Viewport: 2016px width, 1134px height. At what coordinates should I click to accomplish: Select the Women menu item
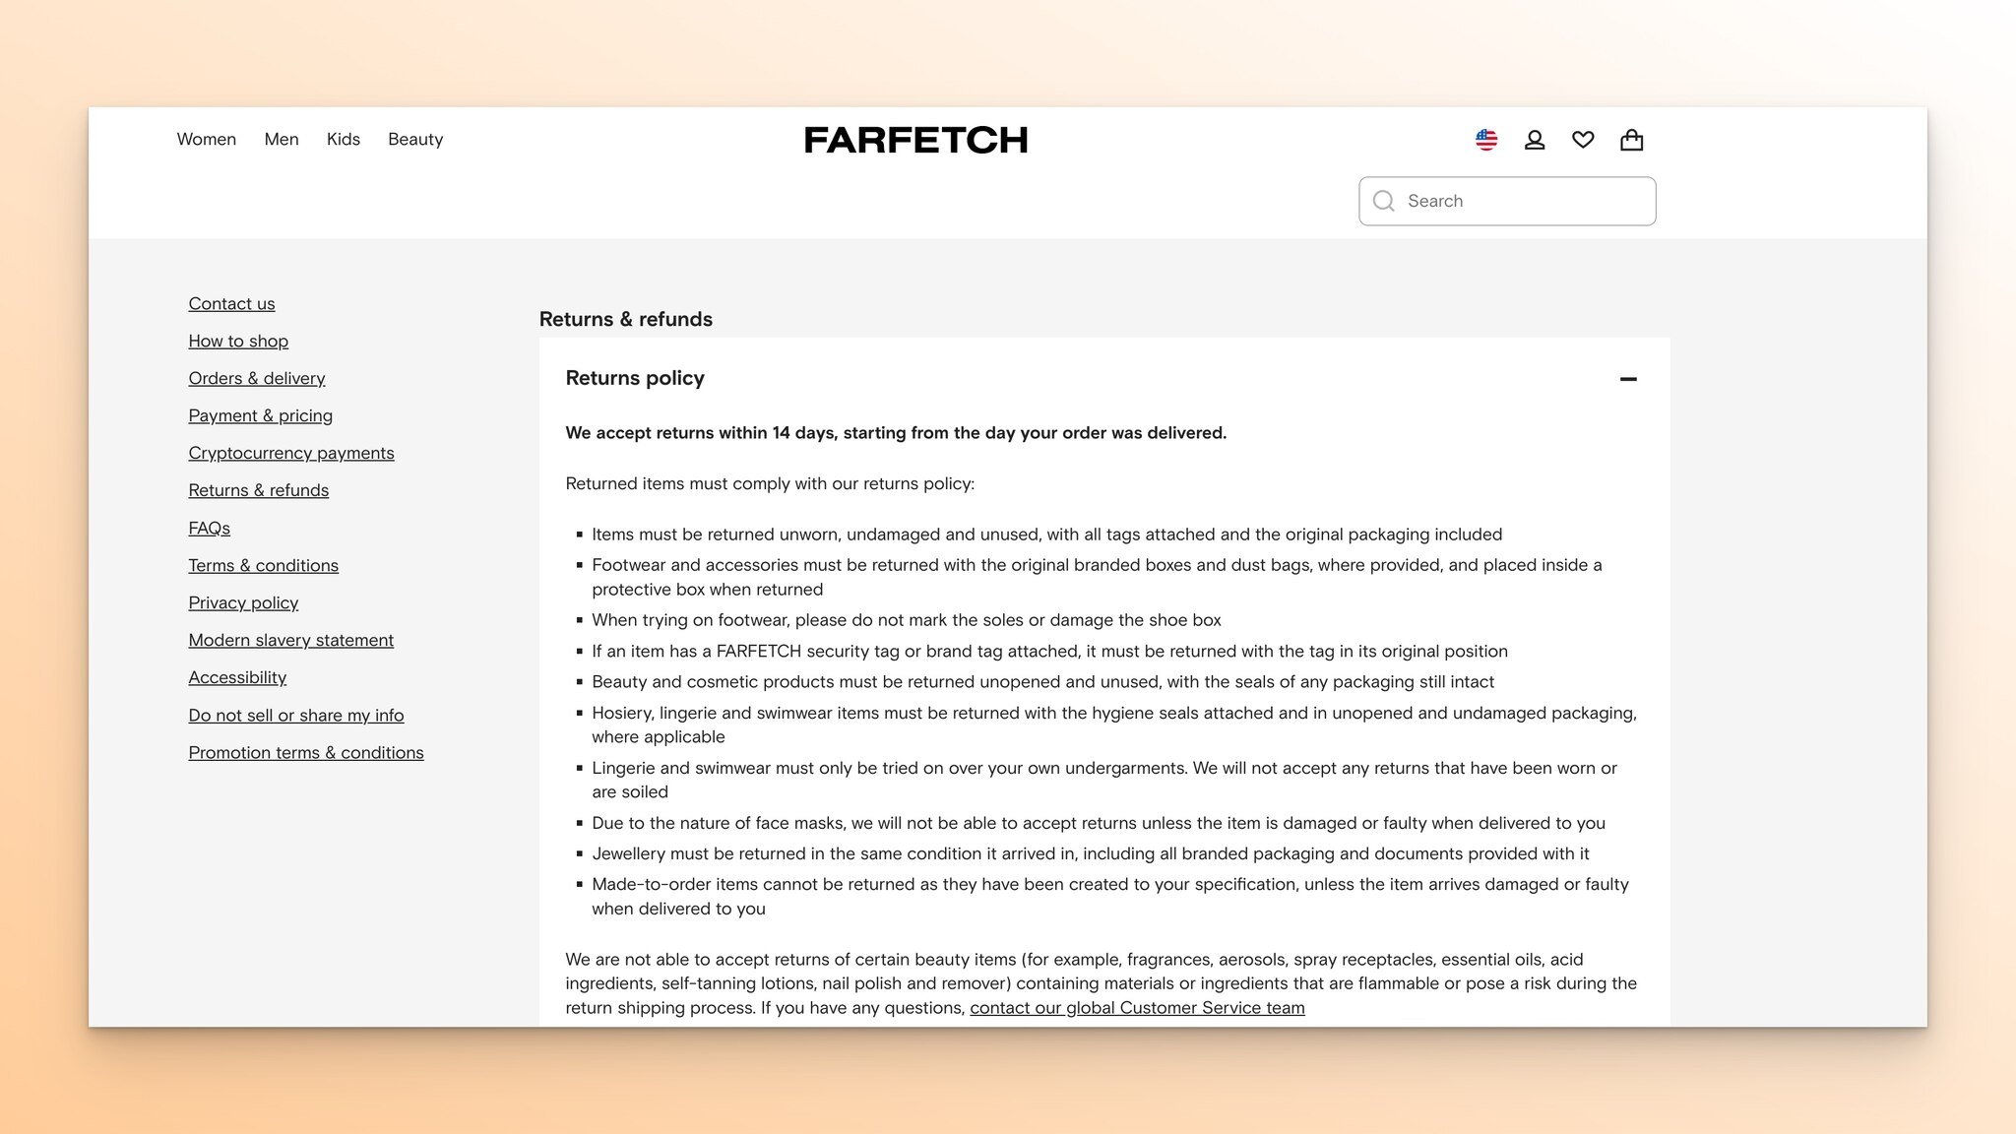(x=207, y=139)
